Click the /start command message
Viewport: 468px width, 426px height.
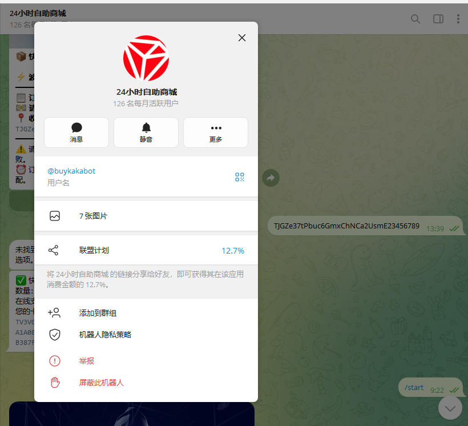[x=414, y=388]
